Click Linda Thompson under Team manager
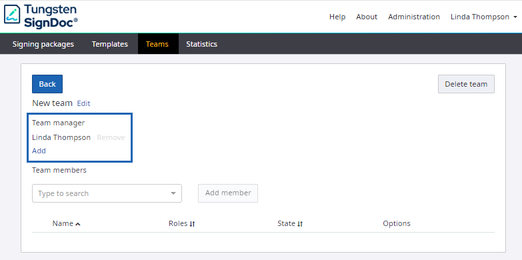 tap(61, 137)
